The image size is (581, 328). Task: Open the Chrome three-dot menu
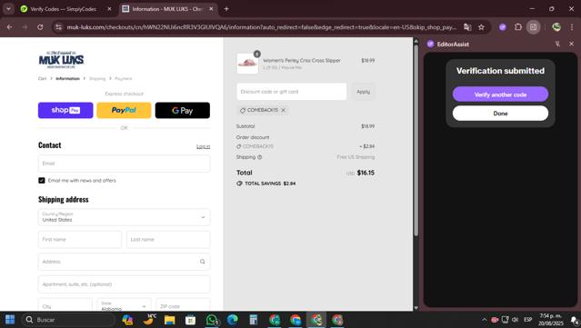coord(572,27)
